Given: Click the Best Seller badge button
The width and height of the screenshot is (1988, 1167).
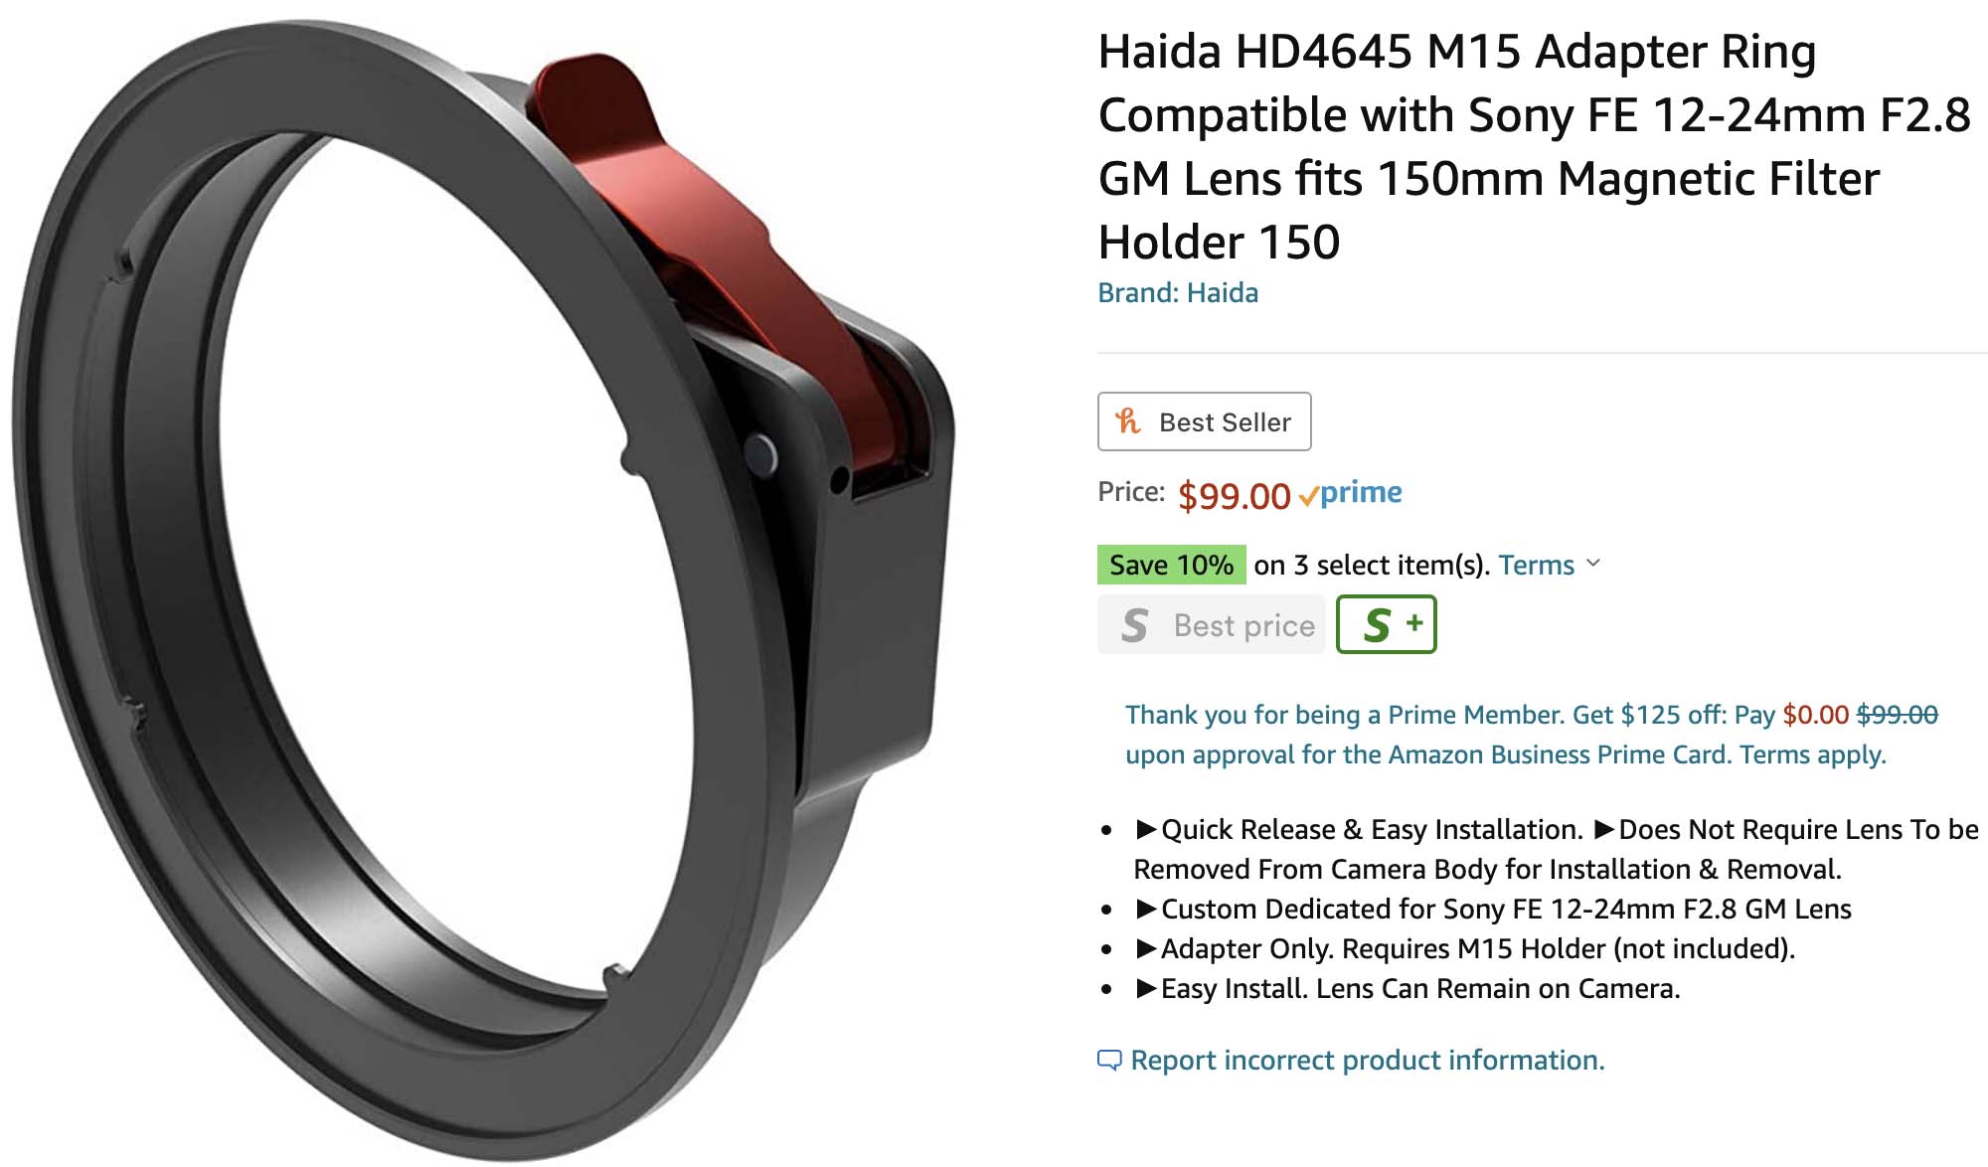Looking at the screenshot, I should [1204, 421].
